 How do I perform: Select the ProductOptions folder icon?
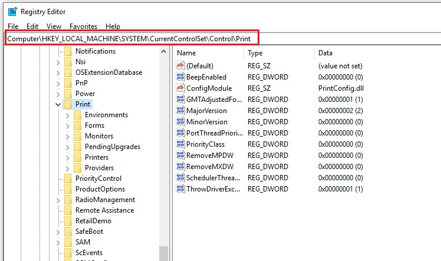click(x=68, y=189)
